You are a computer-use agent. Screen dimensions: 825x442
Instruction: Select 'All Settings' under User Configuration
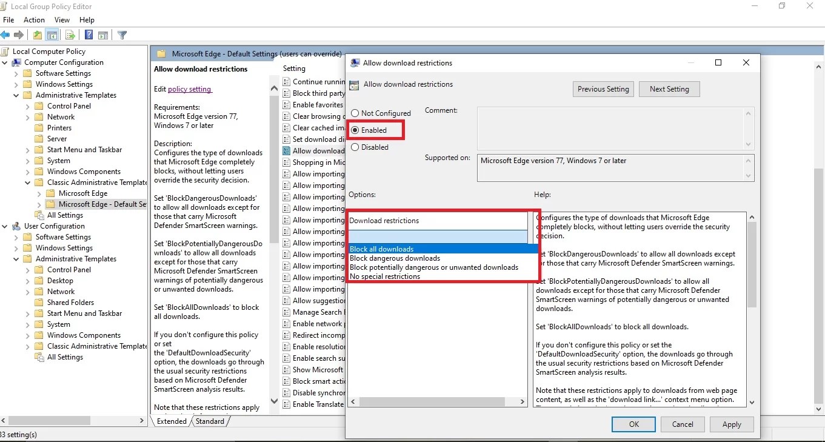pyautogui.click(x=65, y=357)
